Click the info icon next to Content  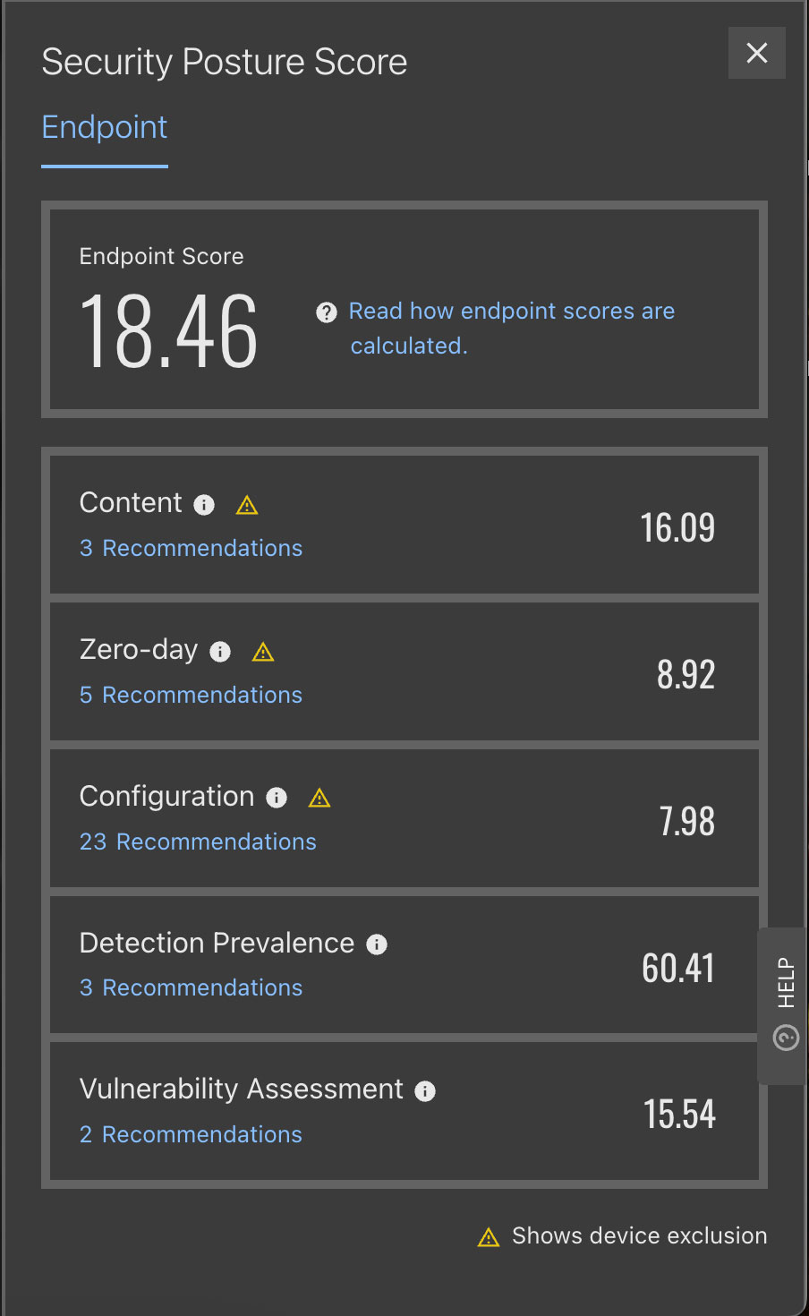pyautogui.click(x=204, y=505)
